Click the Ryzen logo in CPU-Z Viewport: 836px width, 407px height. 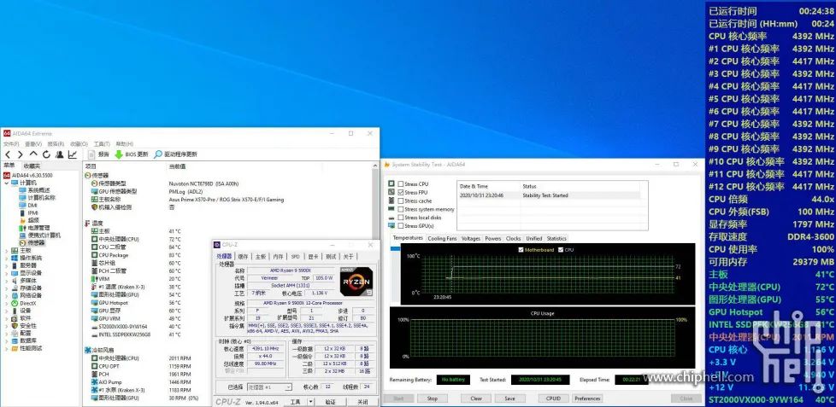pos(356,282)
